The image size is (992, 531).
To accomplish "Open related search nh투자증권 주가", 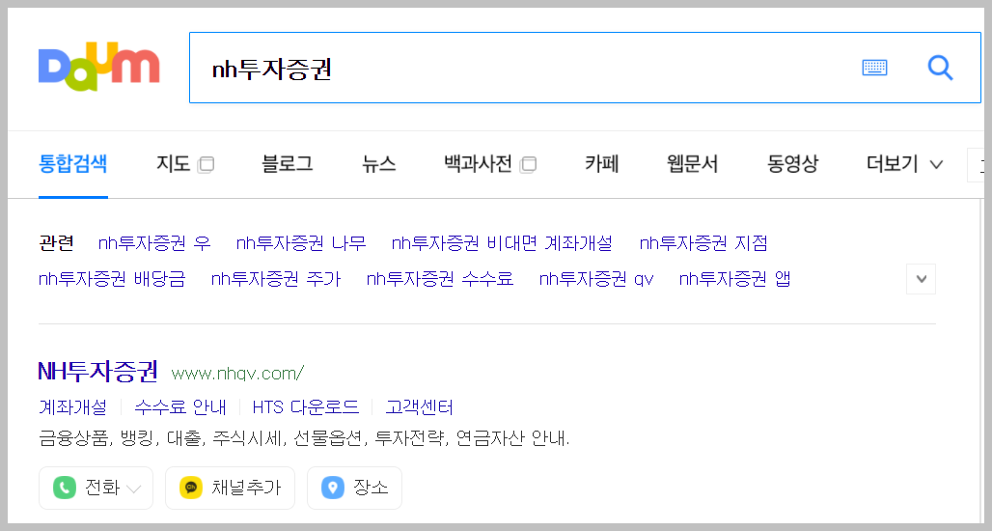I will coord(276,279).
